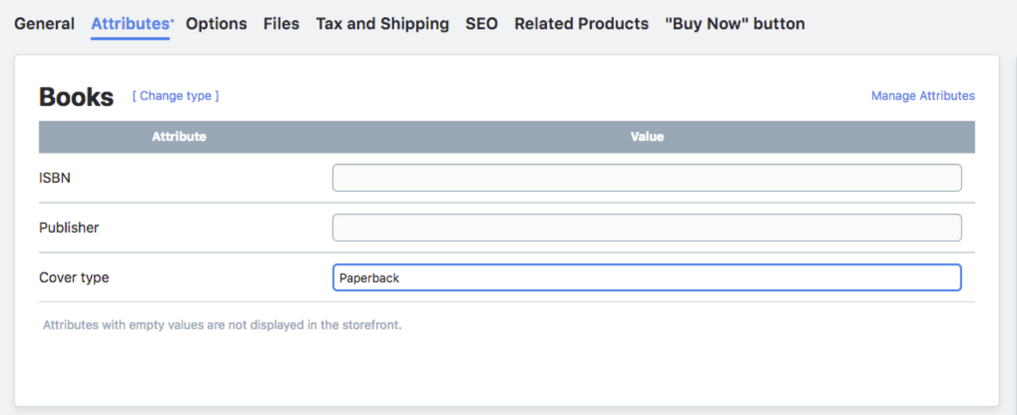The image size is (1017, 415).
Task: Click the Attribute column header
Action: coord(179,137)
